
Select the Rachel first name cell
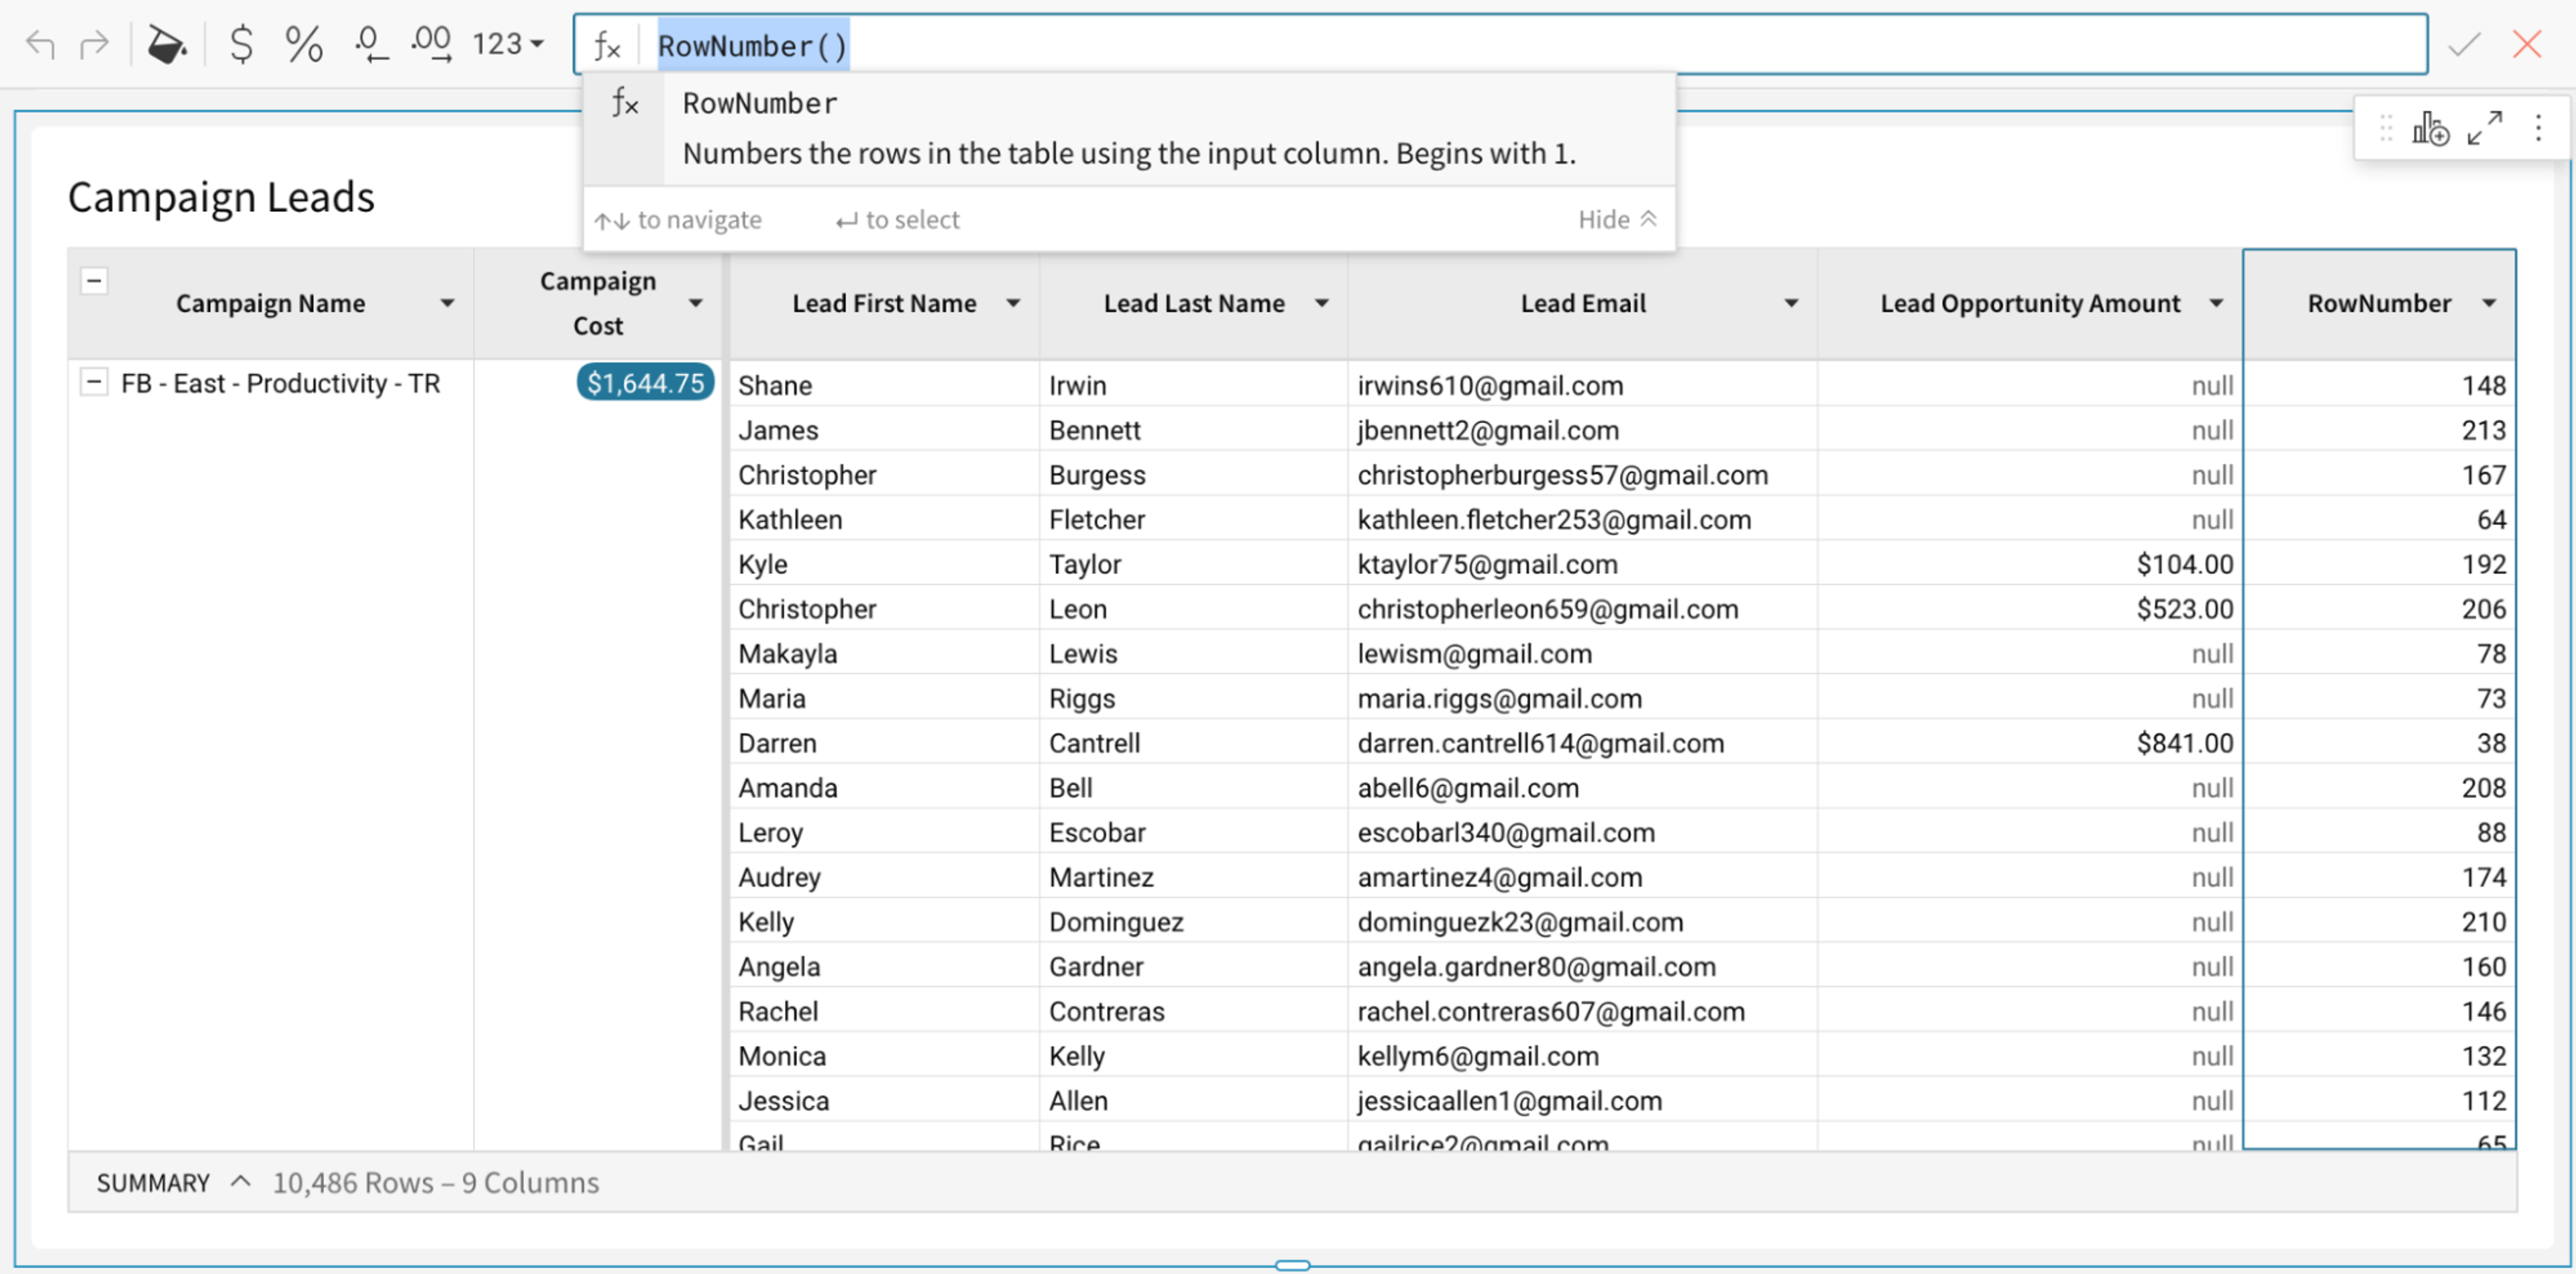(884, 1011)
